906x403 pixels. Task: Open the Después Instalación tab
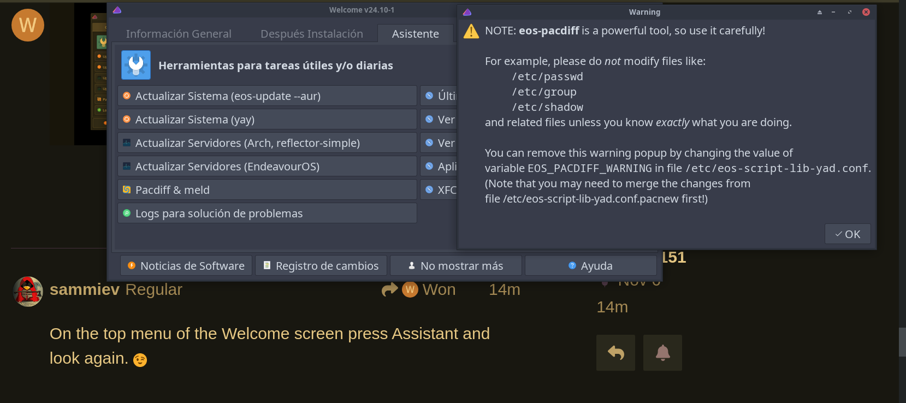[311, 34]
